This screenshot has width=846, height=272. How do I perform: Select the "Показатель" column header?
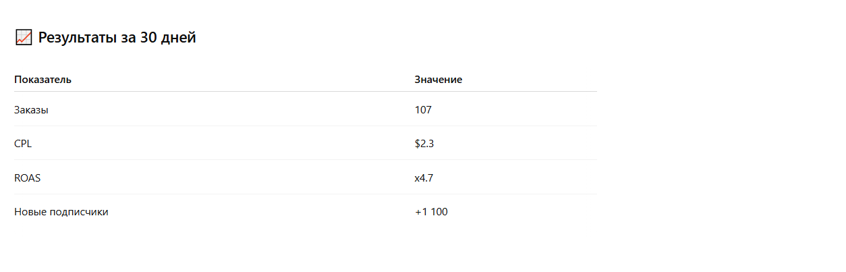pyautogui.click(x=43, y=80)
